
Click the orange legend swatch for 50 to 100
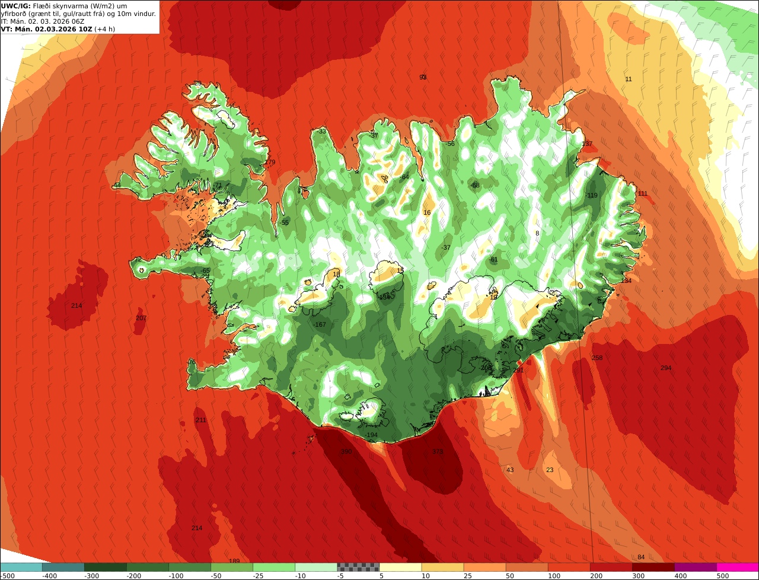point(527,567)
